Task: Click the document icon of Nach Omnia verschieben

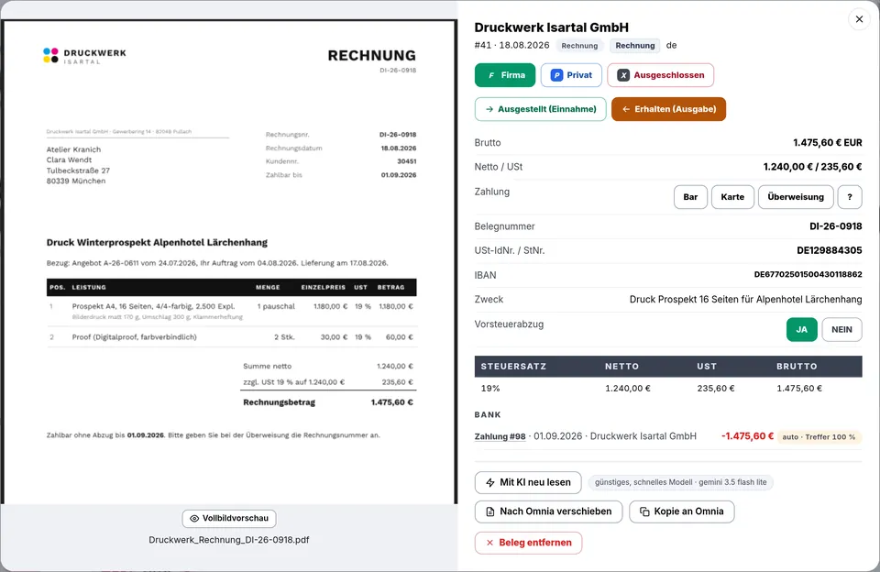Action: coord(489,511)
